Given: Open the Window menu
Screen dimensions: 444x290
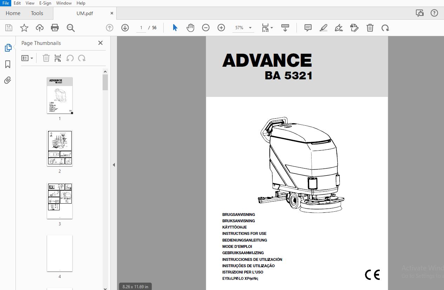Looking at the screenshot, I should [64, 3].
